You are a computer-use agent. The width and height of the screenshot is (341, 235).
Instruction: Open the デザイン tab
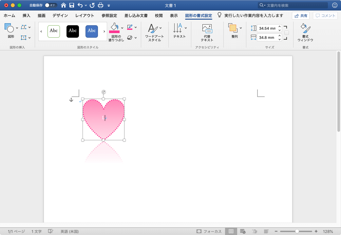(60, 15)
